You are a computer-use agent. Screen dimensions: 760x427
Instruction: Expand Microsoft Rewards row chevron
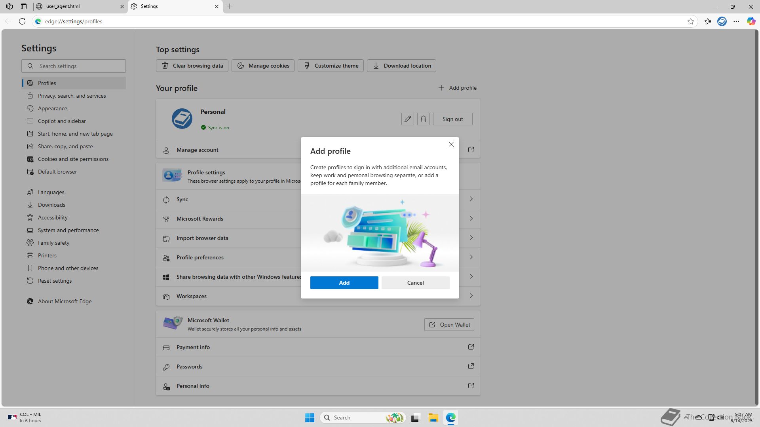[x=471, y=219]
